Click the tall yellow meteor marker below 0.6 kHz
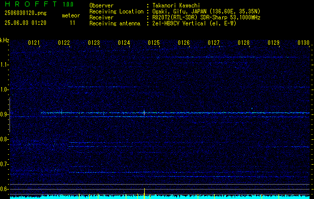This screenshot has width=314, height=199. click(144, 193)
